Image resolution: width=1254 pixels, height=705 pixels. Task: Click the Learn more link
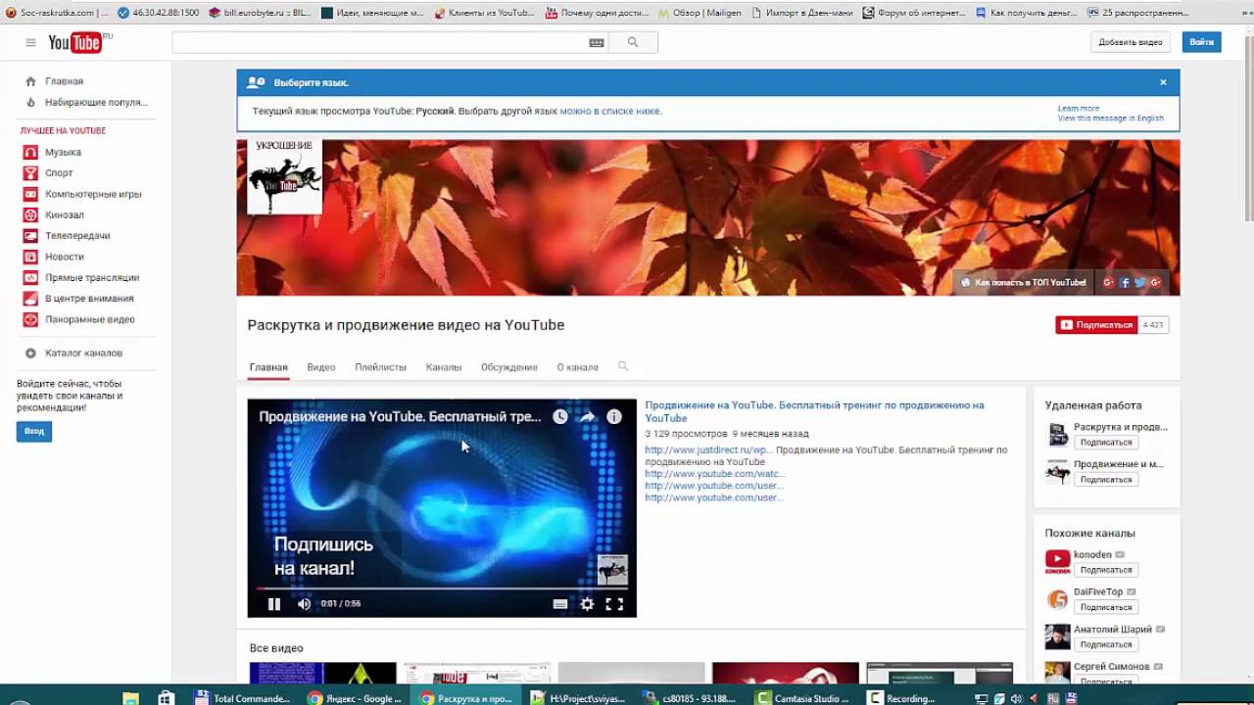tap(1078, 109)
